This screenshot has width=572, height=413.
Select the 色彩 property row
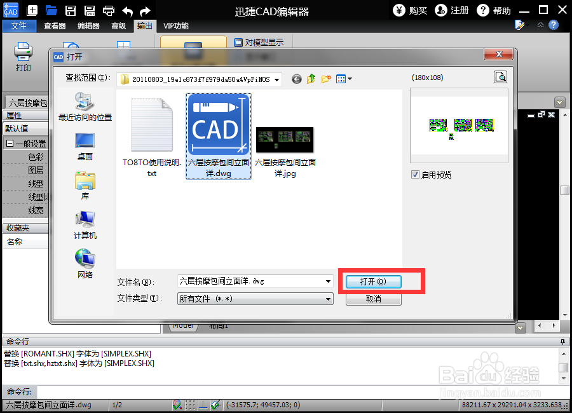pyautogui.click(x=25, y=157)
